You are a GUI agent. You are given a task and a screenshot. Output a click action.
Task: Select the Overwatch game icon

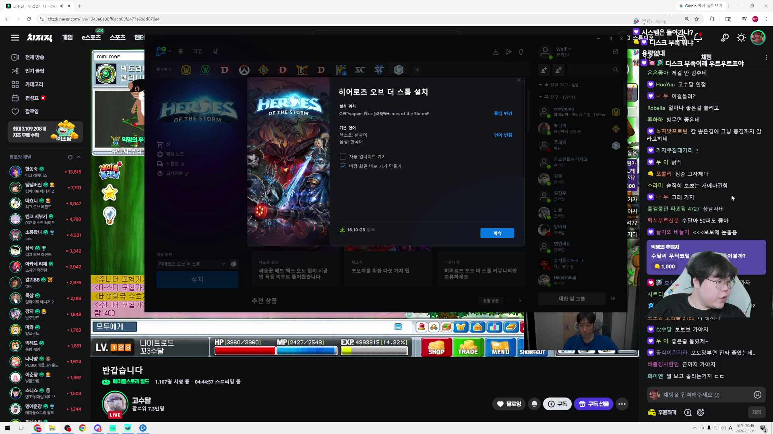(x=244, y=70)
